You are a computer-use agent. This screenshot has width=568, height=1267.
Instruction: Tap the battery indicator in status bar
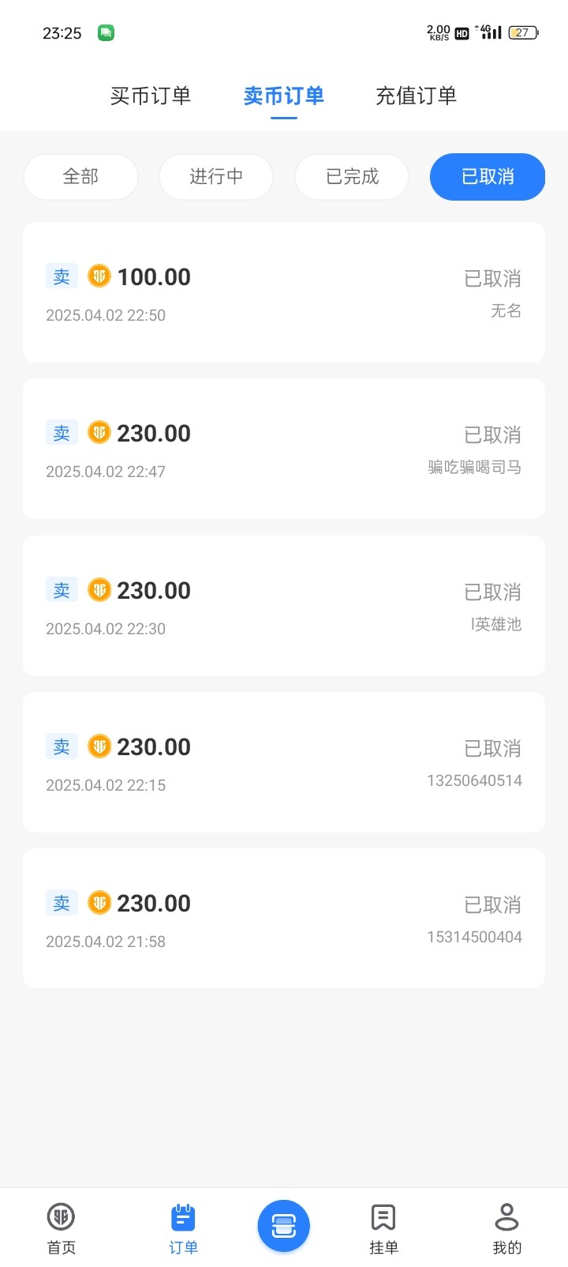[x=523, y=32]
